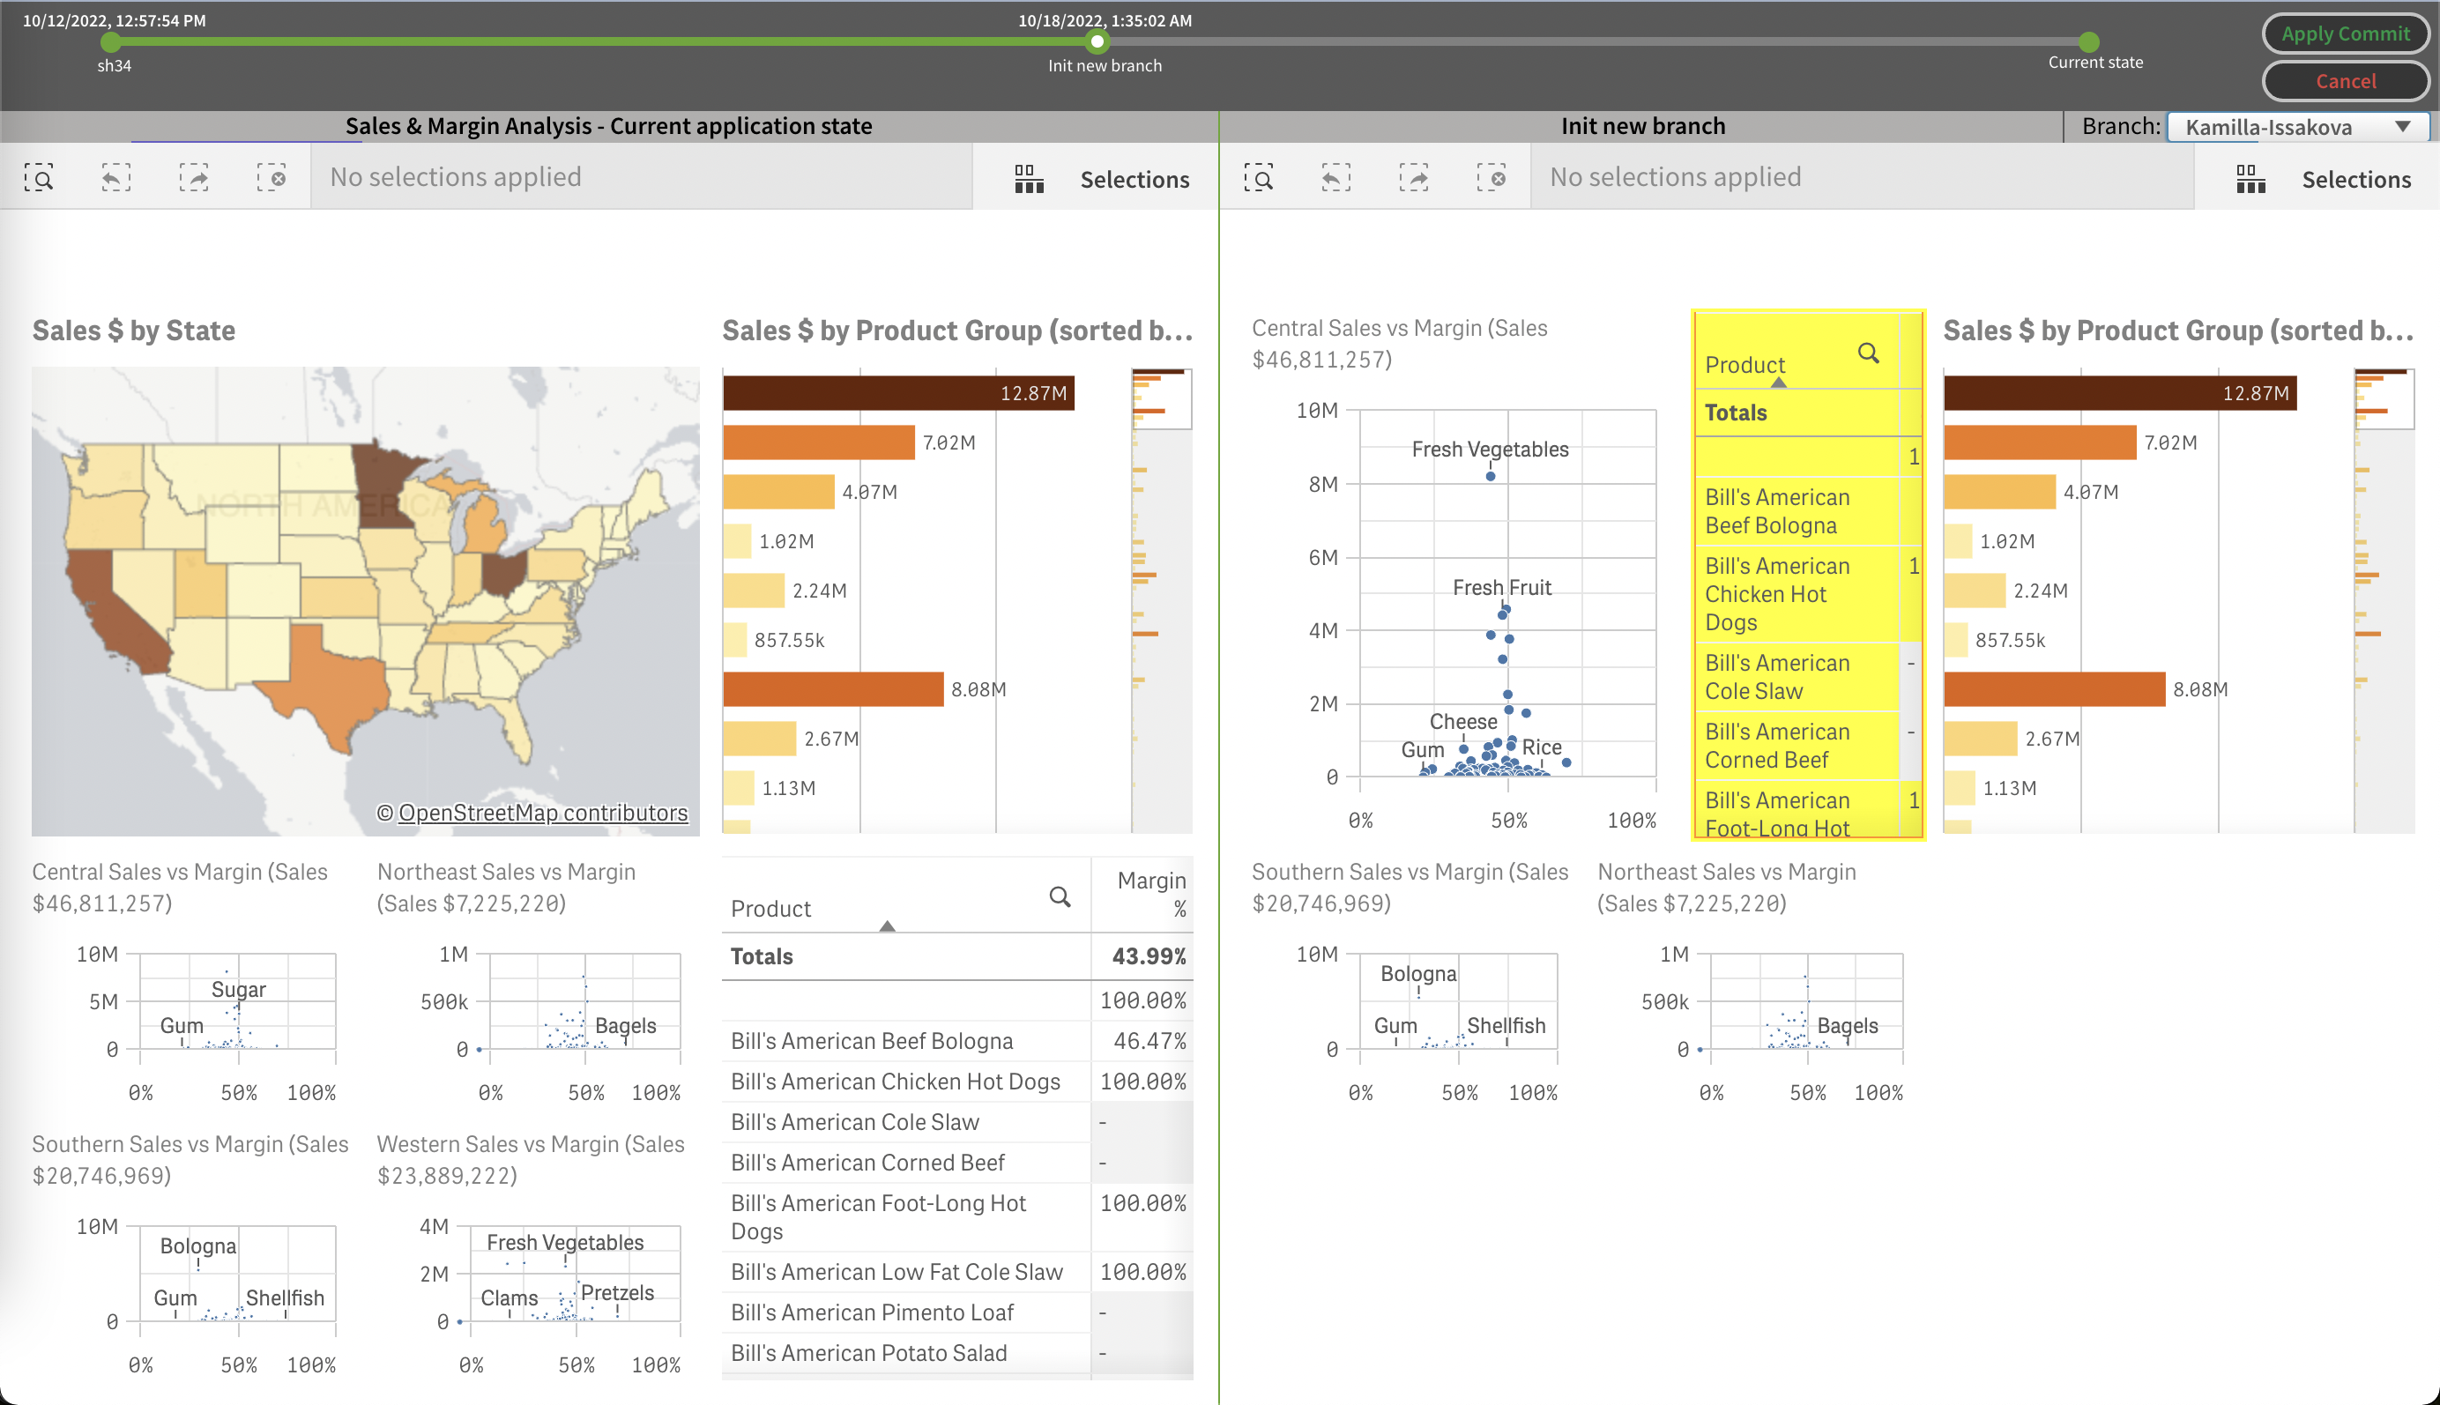The height and width of the screenshot is (1405, 2440).
Task: Open smart search in left pane toolbar
Action: (x=39, y=177)
